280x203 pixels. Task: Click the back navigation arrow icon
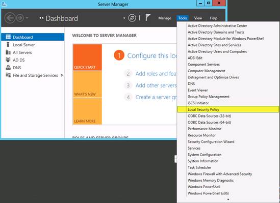(x=10, y=18)
